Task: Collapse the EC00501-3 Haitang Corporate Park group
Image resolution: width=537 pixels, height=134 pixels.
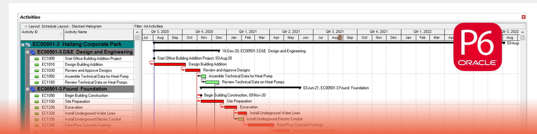Action: click(23, 45)
